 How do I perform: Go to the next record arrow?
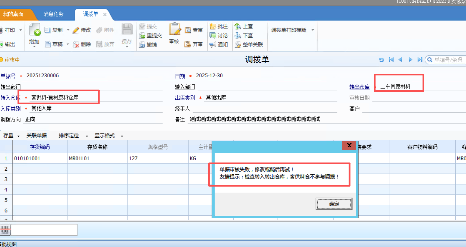[x=411, y=60]
